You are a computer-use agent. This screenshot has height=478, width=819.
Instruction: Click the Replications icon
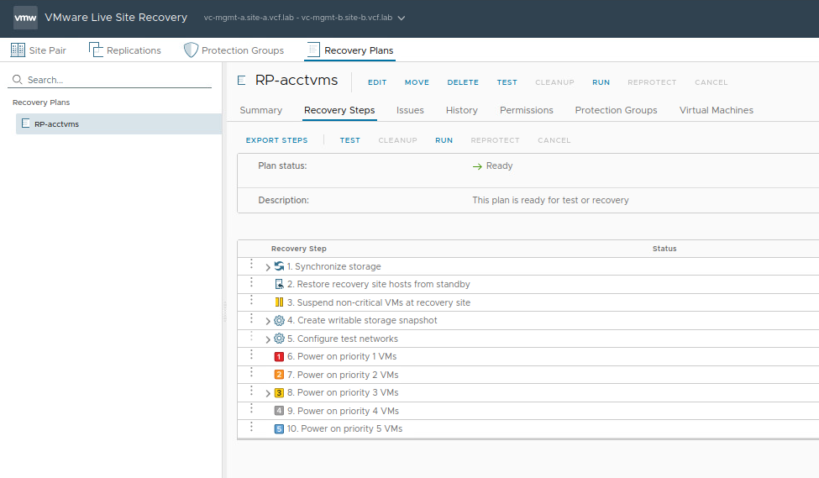[x=96, y=50]
